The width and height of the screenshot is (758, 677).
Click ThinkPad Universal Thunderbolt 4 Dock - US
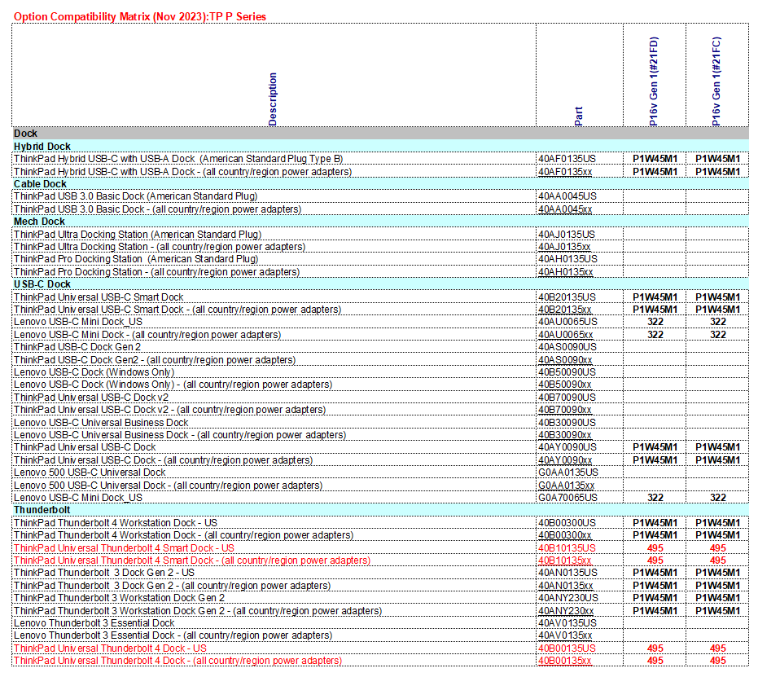110,648
